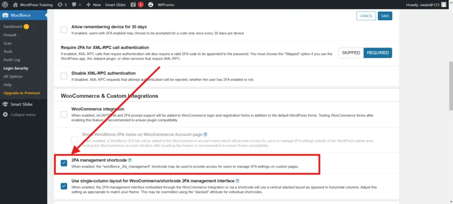Go to Wordfence Firewall
Viewport: 453px width, 204px height.
[x=10, y=35]
